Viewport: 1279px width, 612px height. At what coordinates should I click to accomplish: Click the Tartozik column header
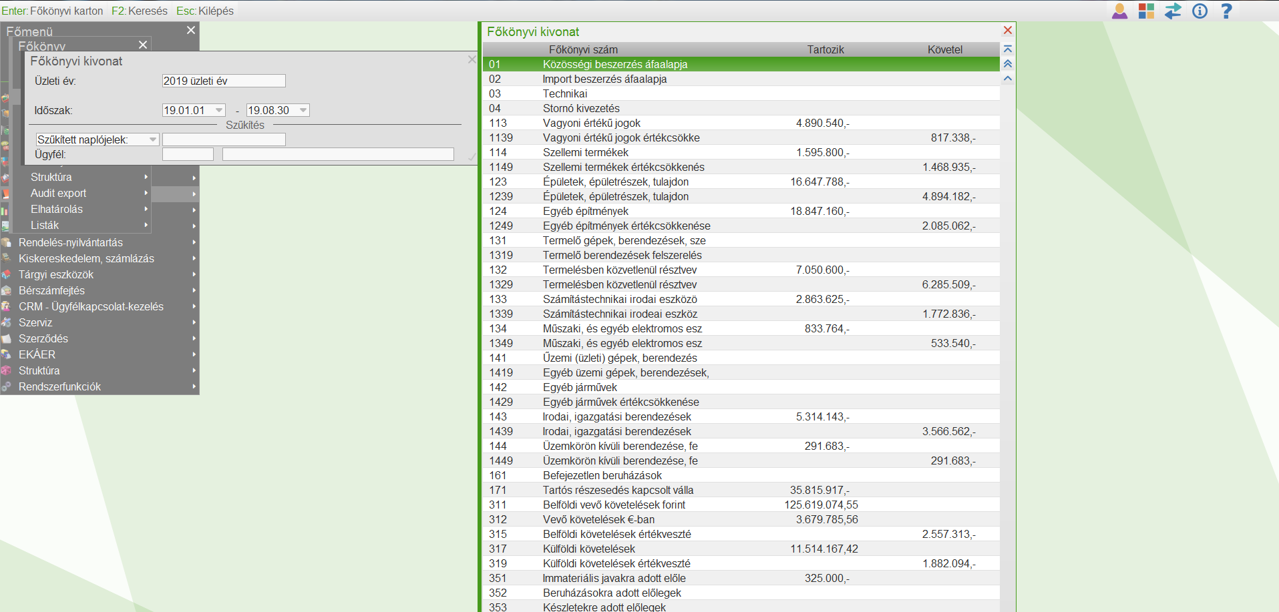pyautogui.click(x=826, y=49)
